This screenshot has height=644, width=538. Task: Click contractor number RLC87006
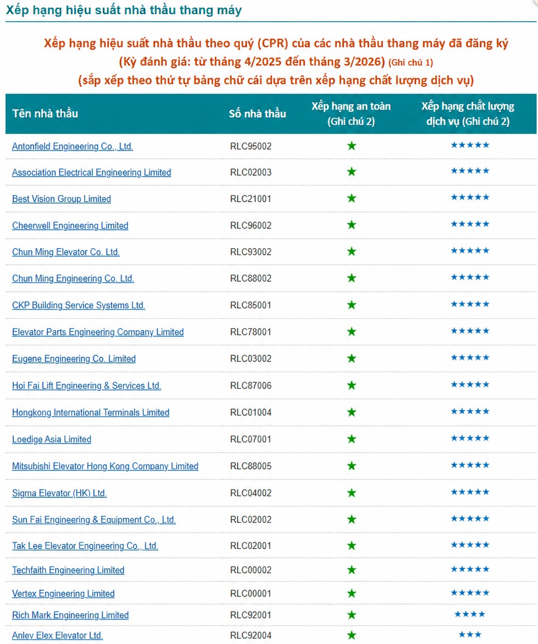pyautogui.click(x=251, y=385)
